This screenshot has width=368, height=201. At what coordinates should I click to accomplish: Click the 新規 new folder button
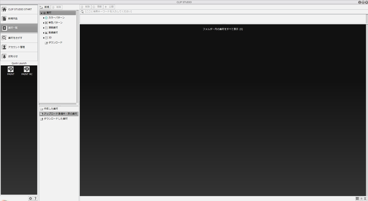(45, 7)
